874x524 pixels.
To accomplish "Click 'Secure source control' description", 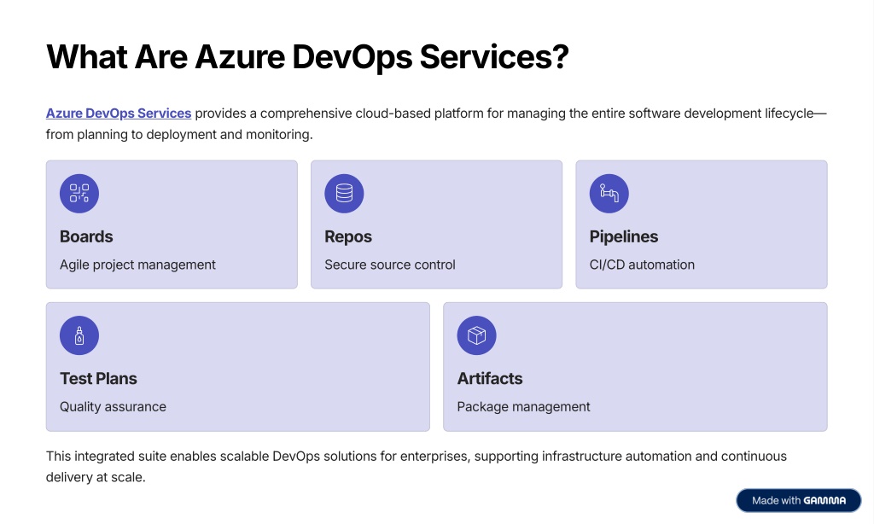I will click(x=389, y=265).
